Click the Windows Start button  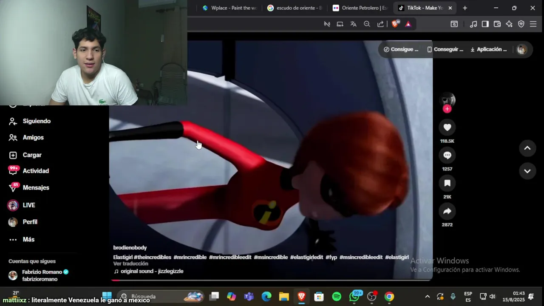click(x=107, y=296)
